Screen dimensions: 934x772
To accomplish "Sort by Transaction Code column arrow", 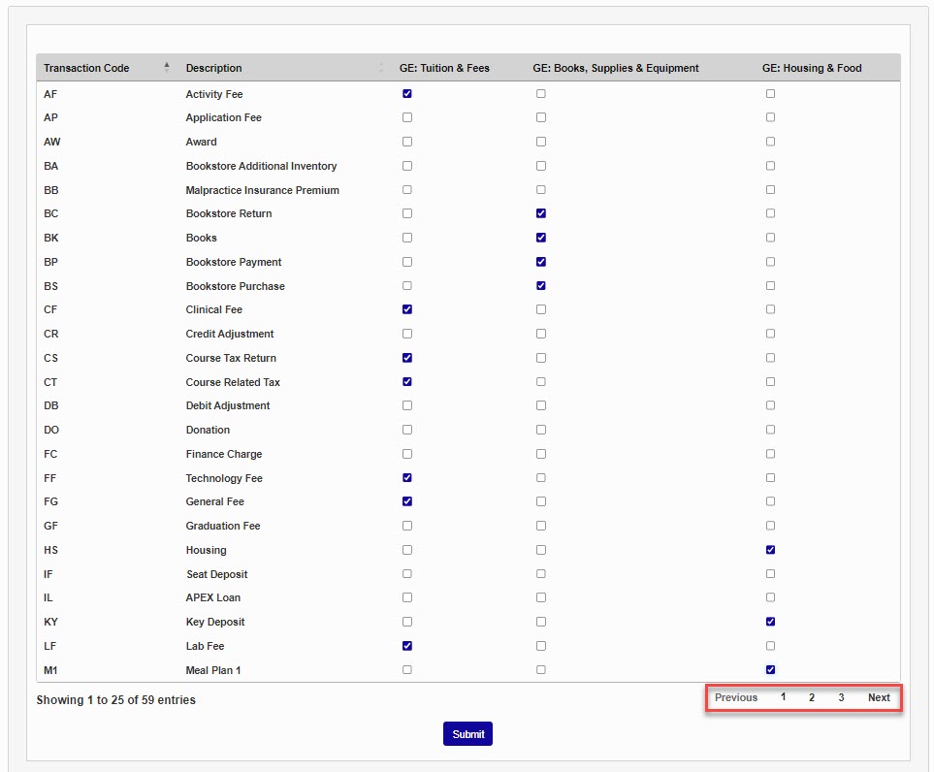I will click(x=167, y=67).
